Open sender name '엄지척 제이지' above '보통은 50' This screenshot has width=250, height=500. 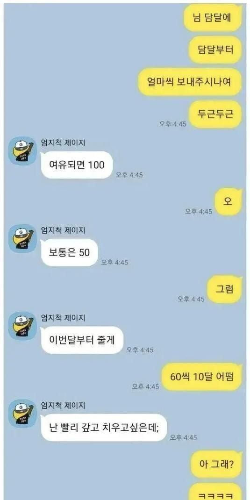click(63, 230)
